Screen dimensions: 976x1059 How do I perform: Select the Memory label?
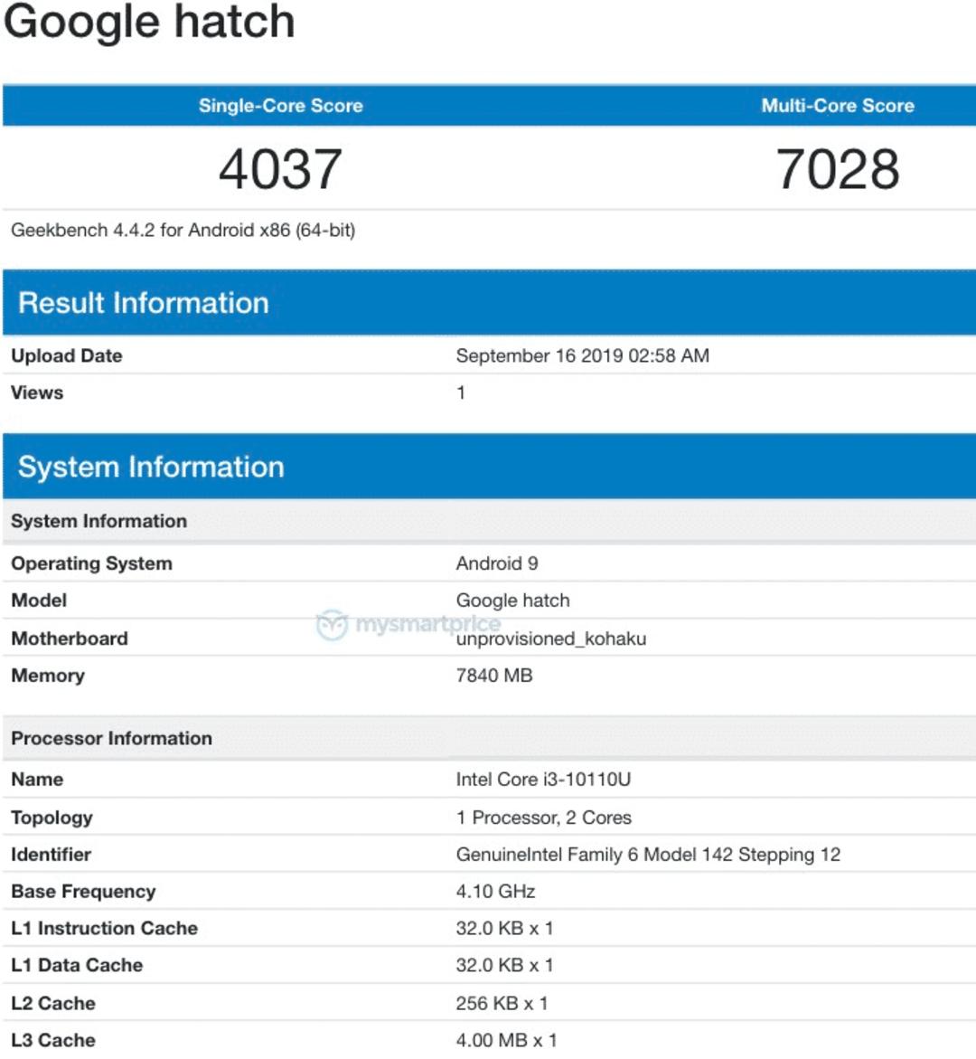(x=48, y=676)
